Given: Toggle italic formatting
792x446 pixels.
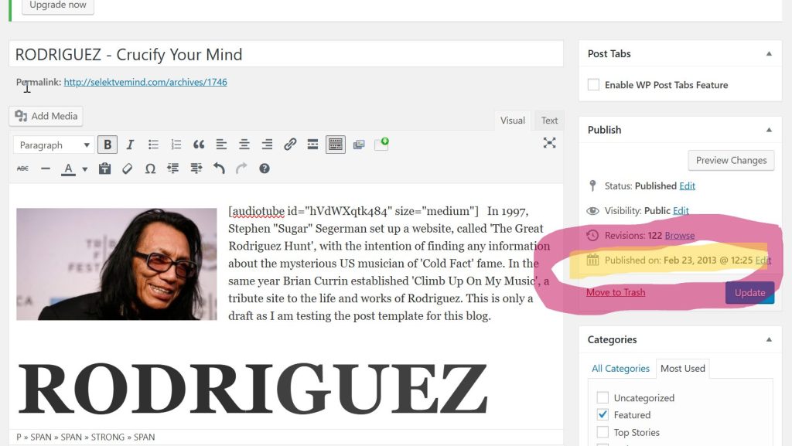Looking at the screenshot, I should [130, 145].
